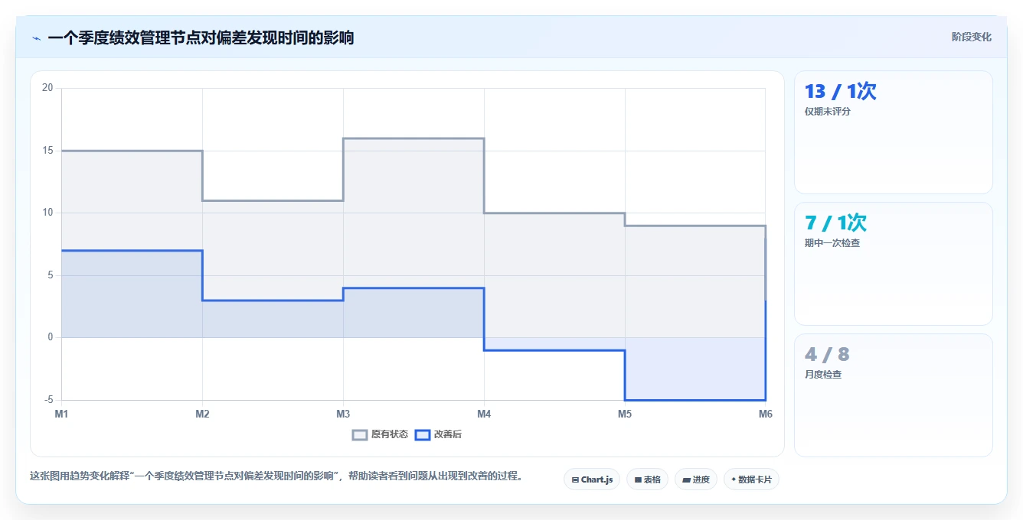Click the 仅期末评分 caption text

tap(828, 112)
